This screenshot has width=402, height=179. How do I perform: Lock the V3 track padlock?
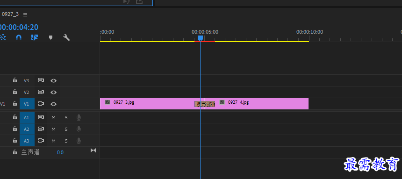pyautogui.click(x=15, y=80)
